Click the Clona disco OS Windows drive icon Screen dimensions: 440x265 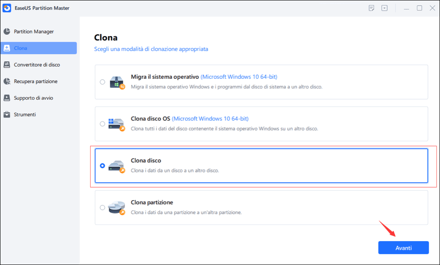tap(117, 125)
